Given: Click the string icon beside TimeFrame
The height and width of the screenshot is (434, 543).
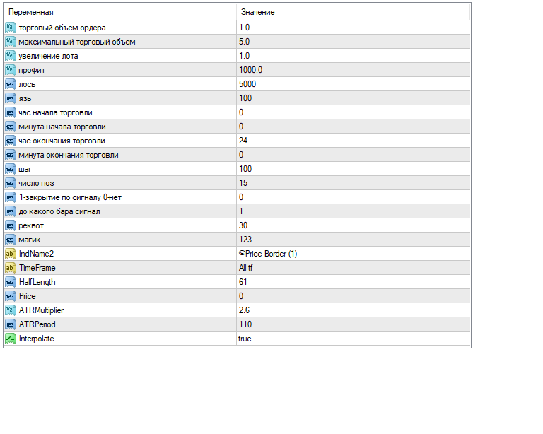Looking at the screenshot, I should 10,268.
